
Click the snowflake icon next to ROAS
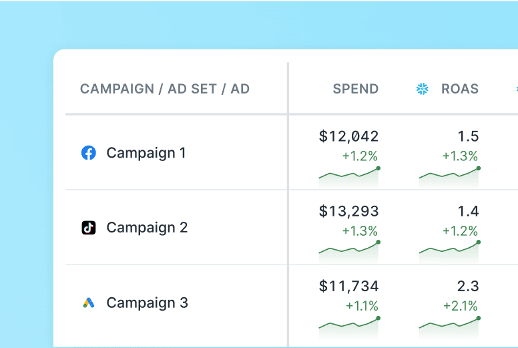click(423, 89)
